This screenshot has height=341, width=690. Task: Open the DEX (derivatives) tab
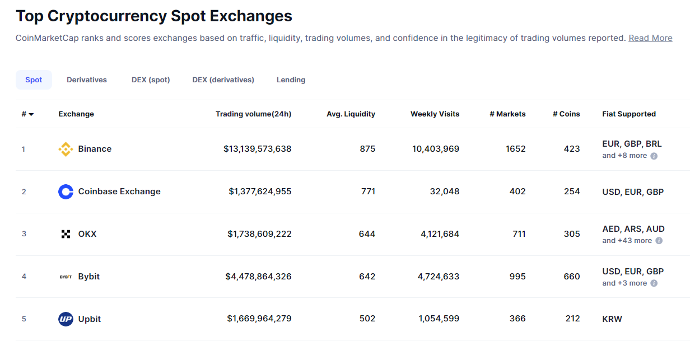(x=223, y=80)
